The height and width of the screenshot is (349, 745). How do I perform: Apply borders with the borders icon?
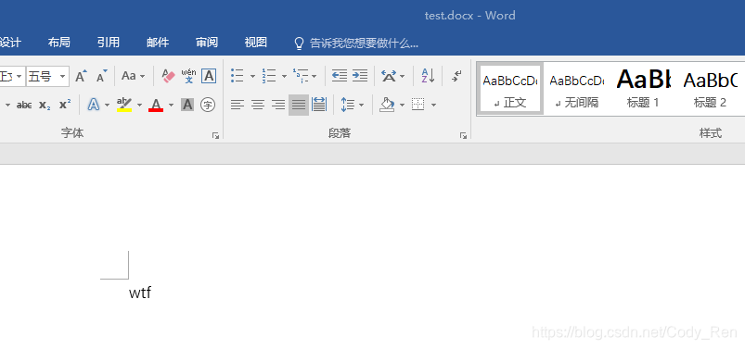tap(418, 105)
